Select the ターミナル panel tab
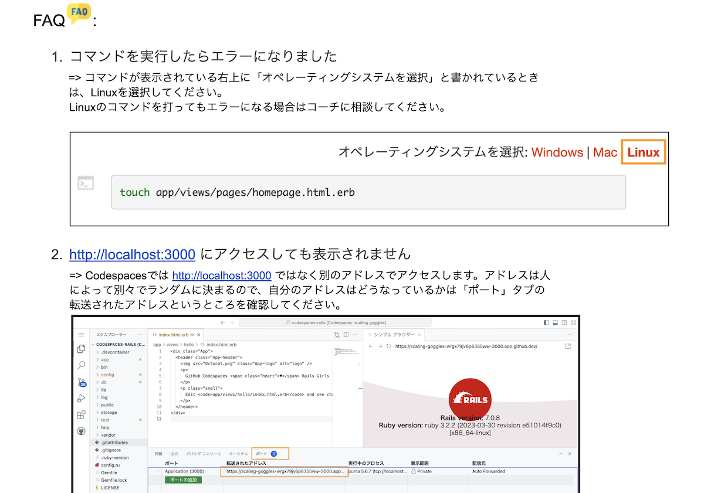Viewport: 704px width, 493px height. point(238,454)
